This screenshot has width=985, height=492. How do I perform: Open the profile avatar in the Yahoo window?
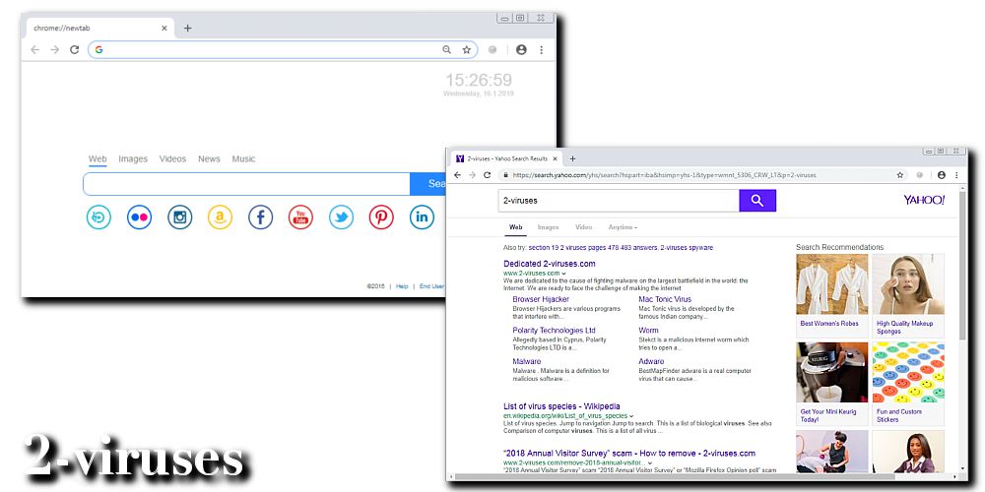click(x=941, y=175)
